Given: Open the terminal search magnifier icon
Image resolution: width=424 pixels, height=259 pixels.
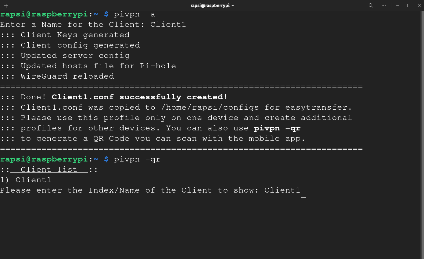Looking at the screenshot, I should point(371,5).
